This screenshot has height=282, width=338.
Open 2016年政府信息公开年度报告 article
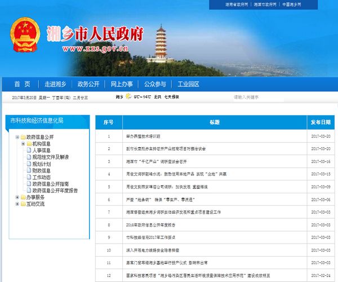(150, 225)
